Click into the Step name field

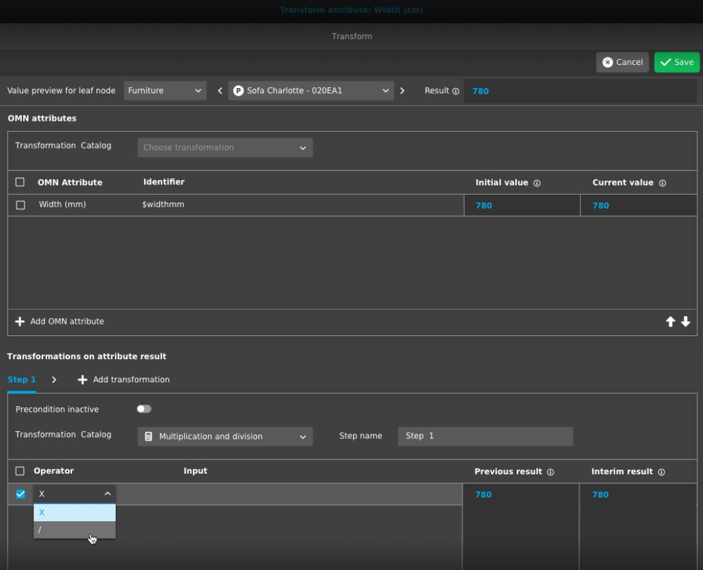coord(485,436)
